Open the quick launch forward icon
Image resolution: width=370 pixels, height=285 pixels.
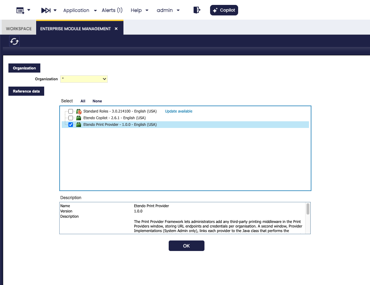tap(46, 10)
